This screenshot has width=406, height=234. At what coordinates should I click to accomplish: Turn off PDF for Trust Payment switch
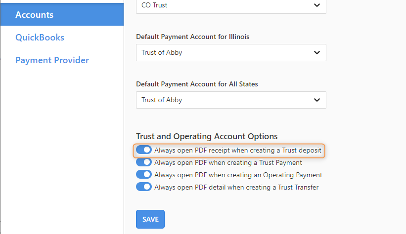click(144, 162)
